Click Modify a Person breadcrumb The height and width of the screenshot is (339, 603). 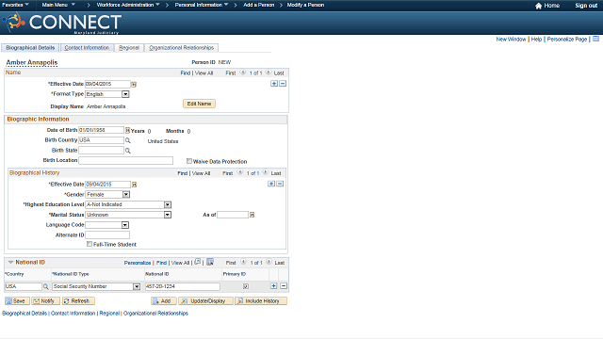[305, 5]
